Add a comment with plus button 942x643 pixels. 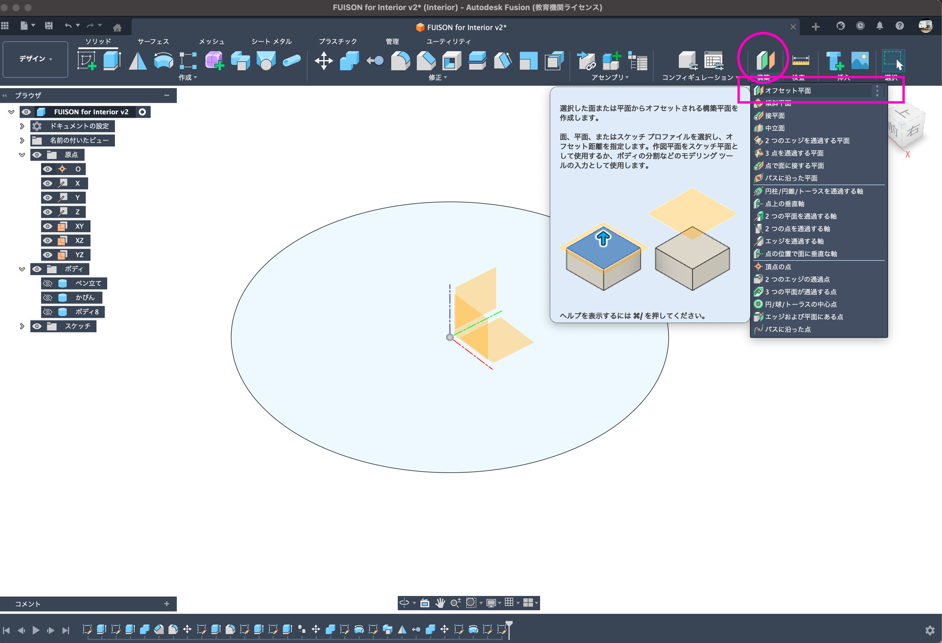click(167, 604)
